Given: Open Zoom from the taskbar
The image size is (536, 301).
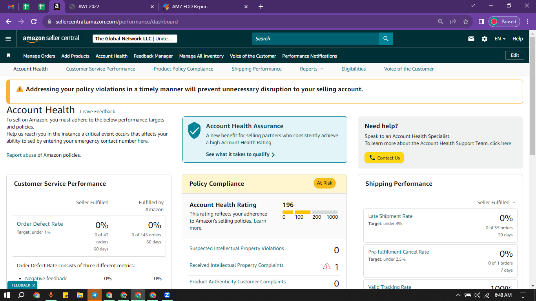Looking at the screenshot, I should click(x=167, y=295).
